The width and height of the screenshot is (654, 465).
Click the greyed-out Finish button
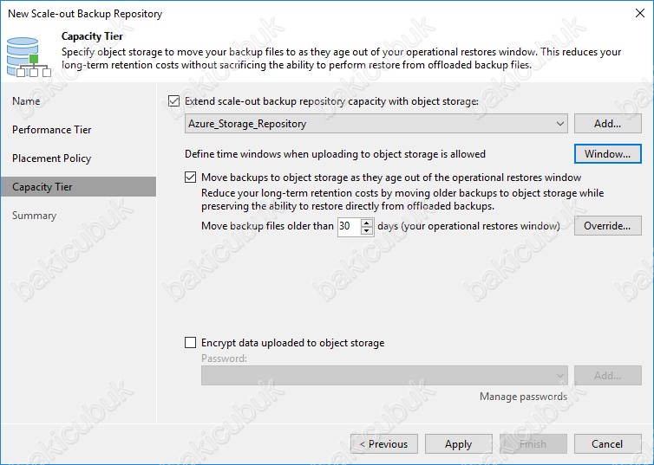point(533,444)
